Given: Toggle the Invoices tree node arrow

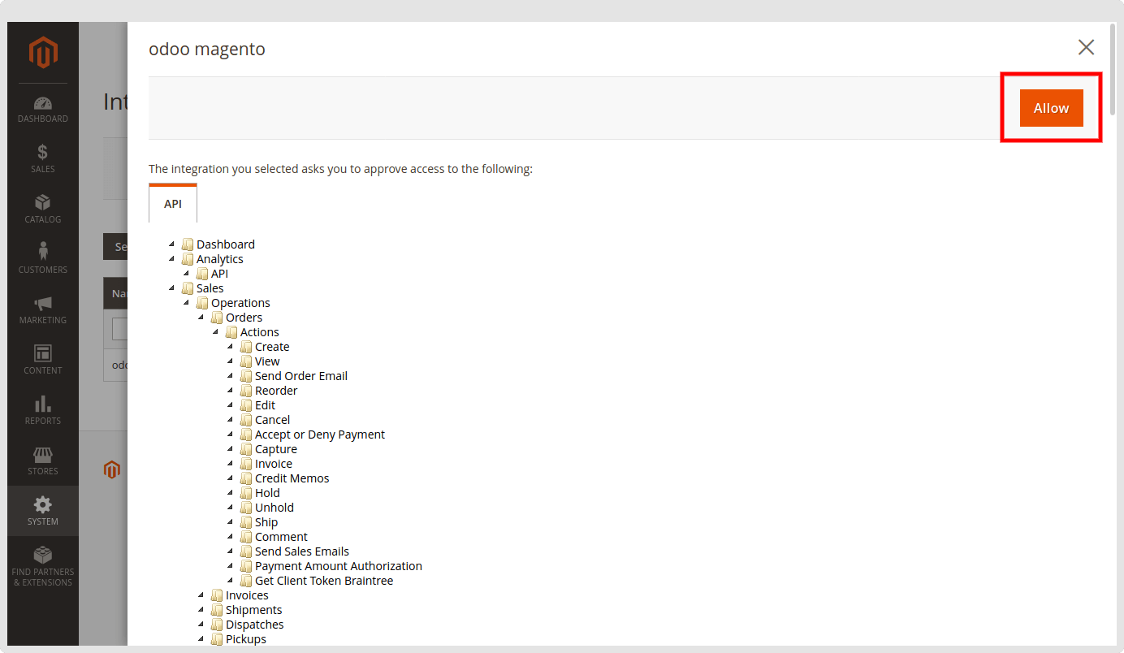Looking at the screenshot, I should pos(201,595).
